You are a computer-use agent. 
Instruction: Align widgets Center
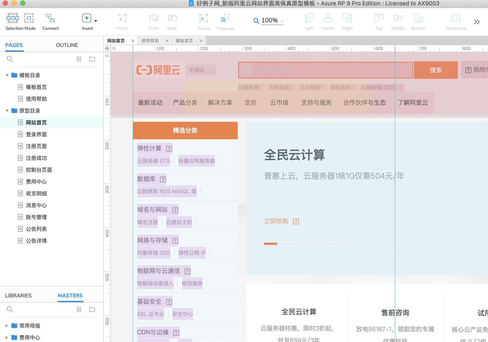pos(328,22)
